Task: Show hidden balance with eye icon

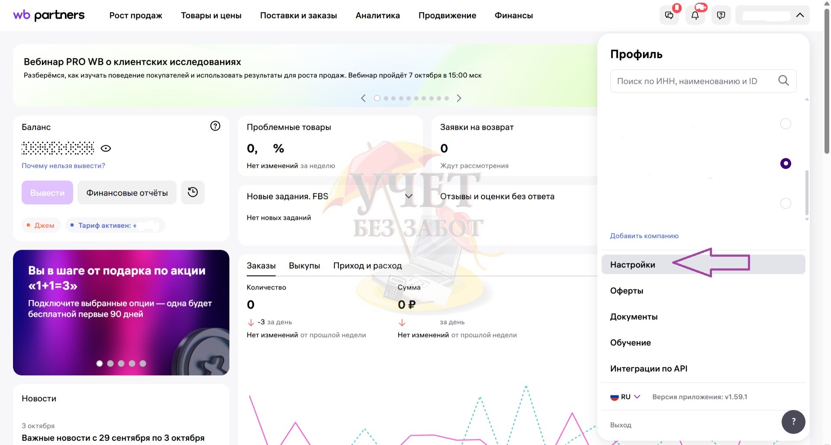Action: tap(106, 148)
